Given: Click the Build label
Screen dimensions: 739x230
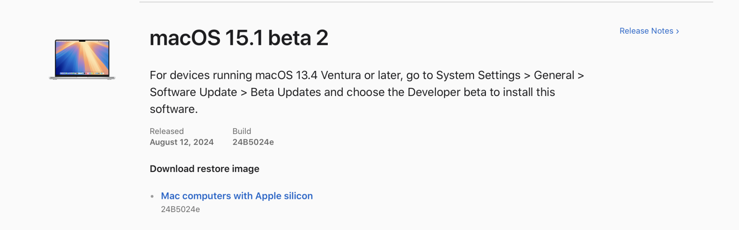Looking at the screenshot, I should click(x=242, y=131).
